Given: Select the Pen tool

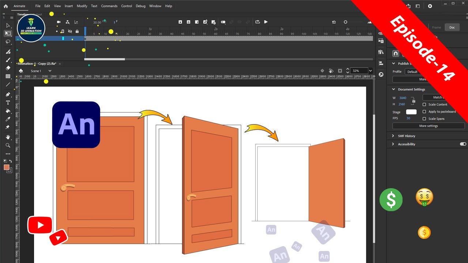Looking at the screenshot, I should point(8,95).
